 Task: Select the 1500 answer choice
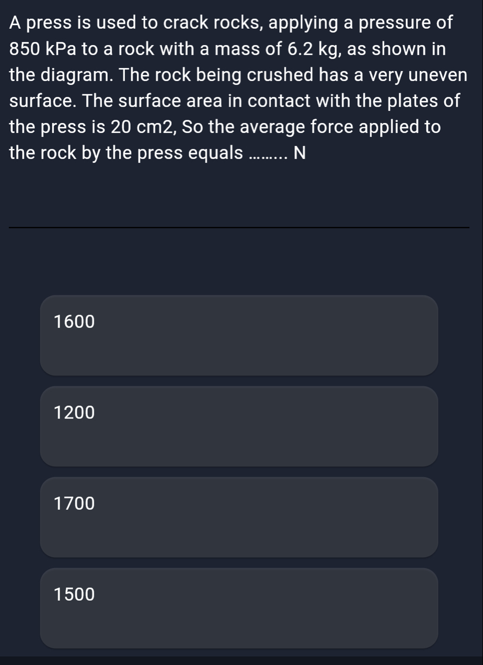pyautogui.click(x=239, y=608)
